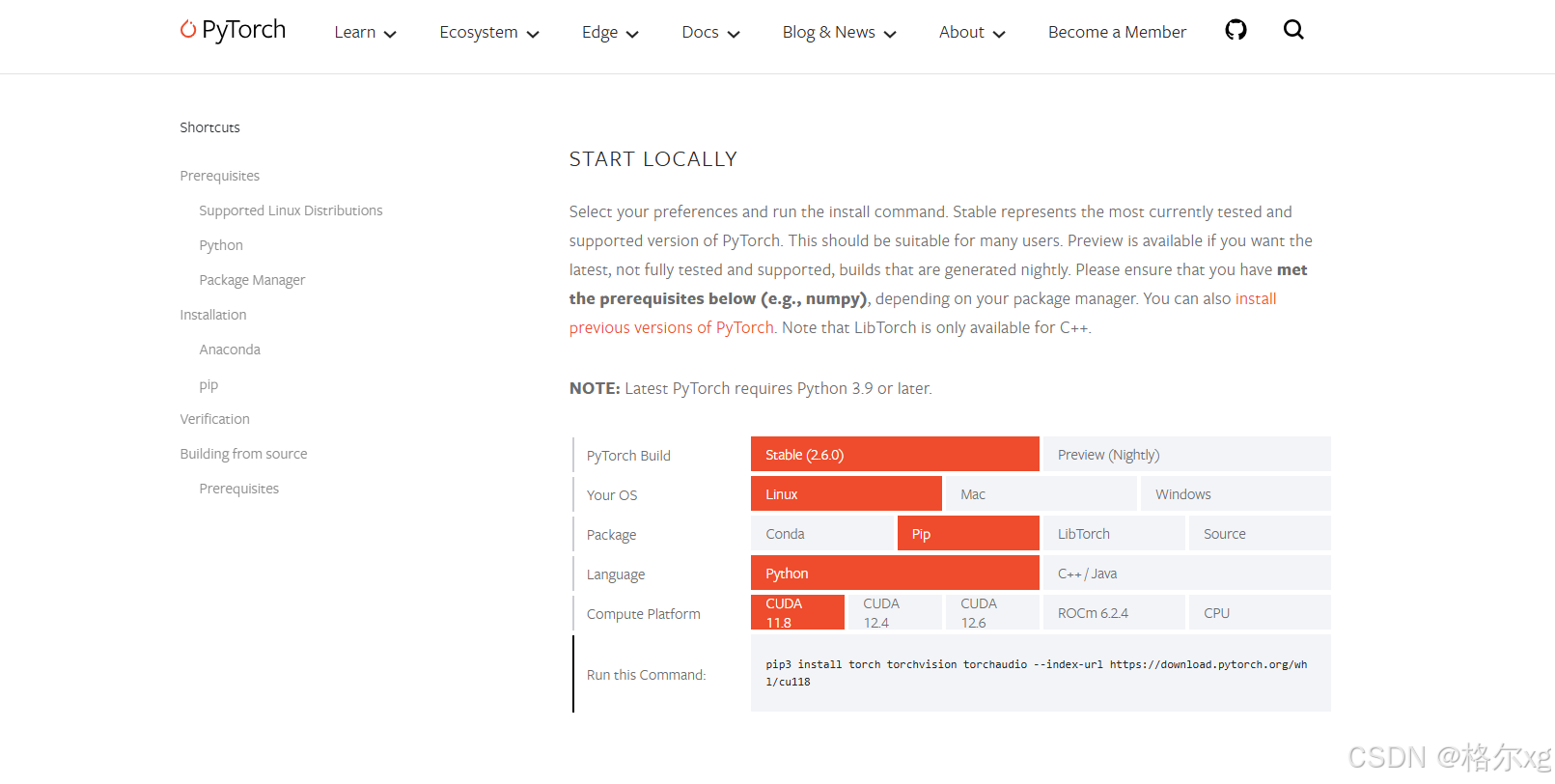Open the Docs menu label

pyautogui.click(x=700, y=32)
